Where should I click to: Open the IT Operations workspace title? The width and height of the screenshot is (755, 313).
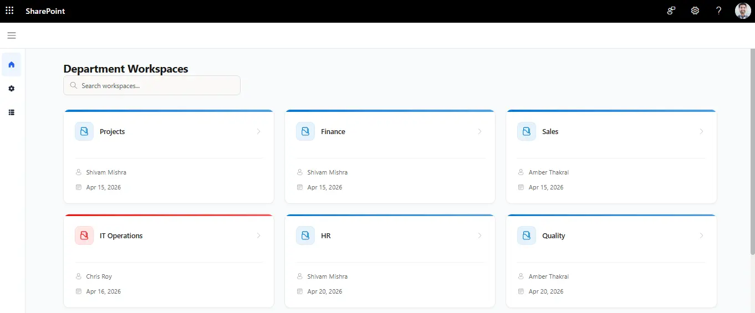[121, 235]
